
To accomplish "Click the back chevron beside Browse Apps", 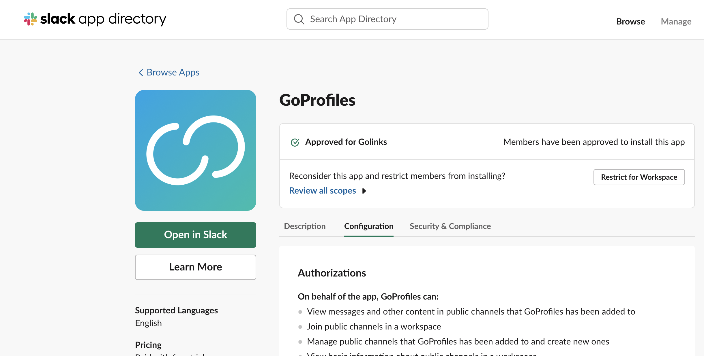I will 141,73.
